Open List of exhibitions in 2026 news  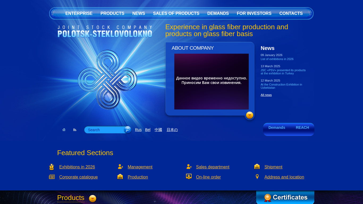point(277,59)
